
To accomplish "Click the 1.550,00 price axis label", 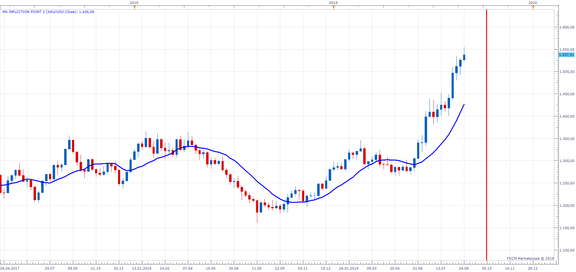I will click(567, 50).
